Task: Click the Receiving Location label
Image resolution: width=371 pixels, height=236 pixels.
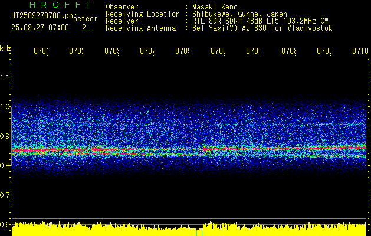Action: tap(143, 14)
